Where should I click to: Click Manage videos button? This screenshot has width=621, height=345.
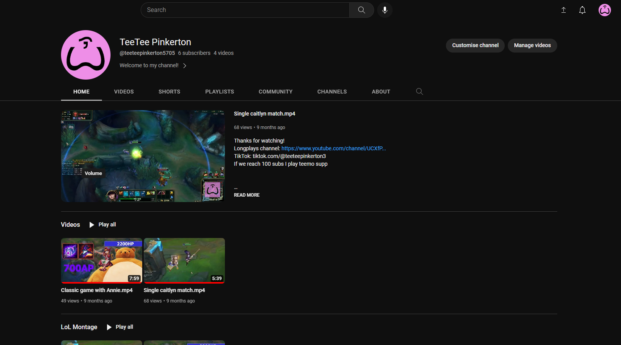(x=532, y=46)
